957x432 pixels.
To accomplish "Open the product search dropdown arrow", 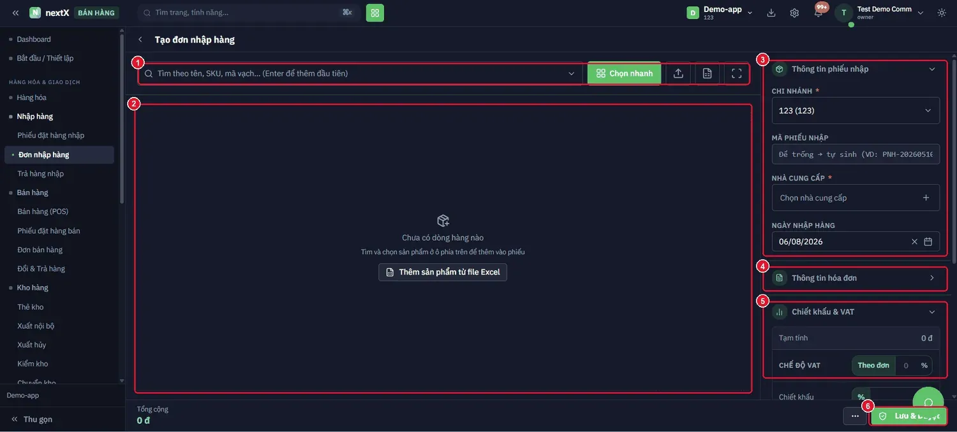I will click(572, 73).
